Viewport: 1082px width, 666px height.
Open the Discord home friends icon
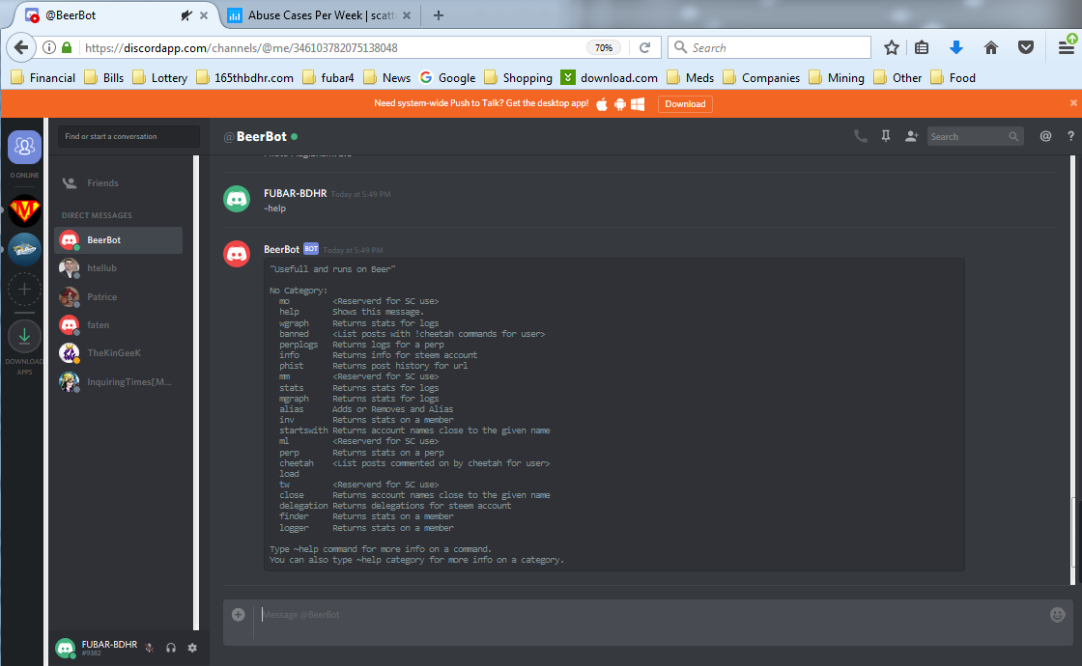click(24, 147)
